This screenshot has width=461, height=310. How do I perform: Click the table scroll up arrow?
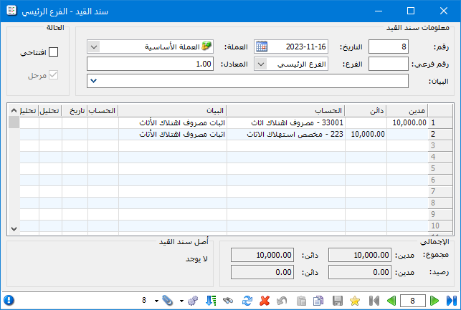pyautogui.click(x=14, y=110)
